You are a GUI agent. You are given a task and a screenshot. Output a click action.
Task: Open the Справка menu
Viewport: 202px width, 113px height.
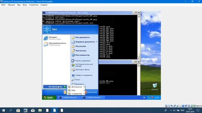44,5
